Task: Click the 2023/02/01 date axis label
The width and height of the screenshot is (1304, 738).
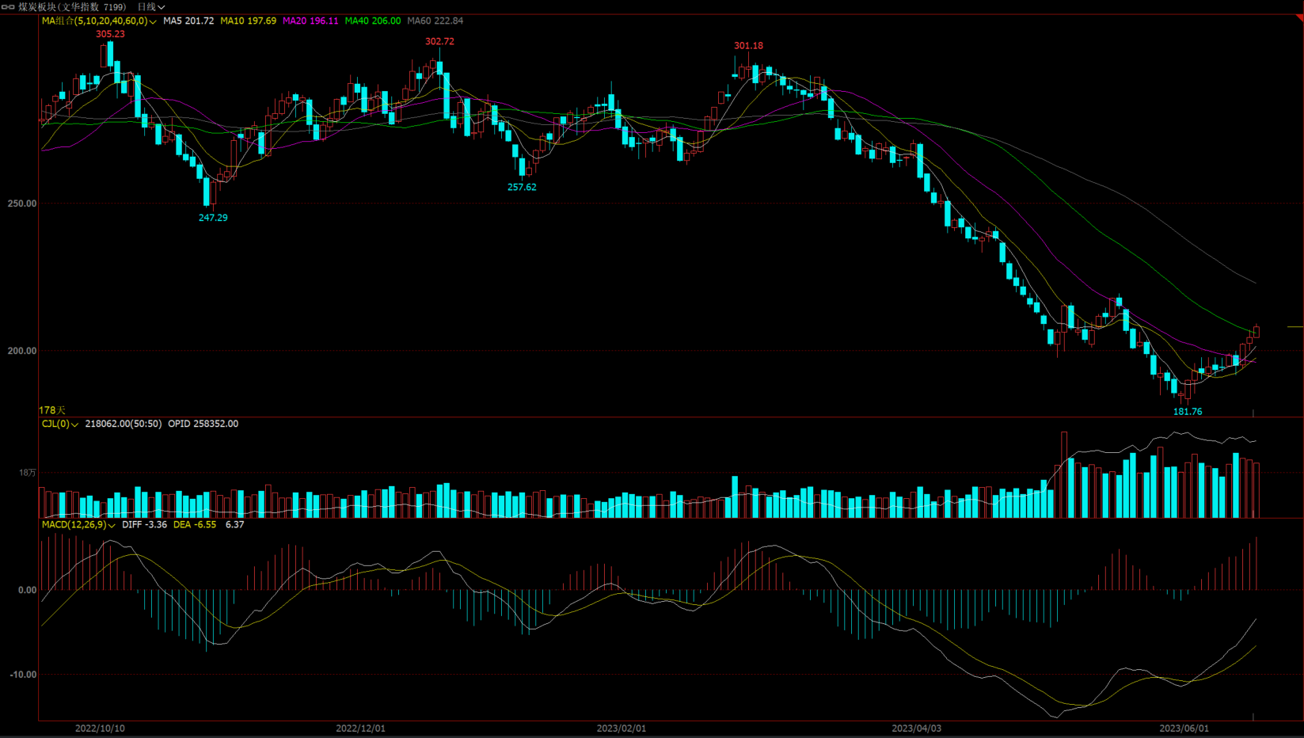Action: click(x=622, y=728)
